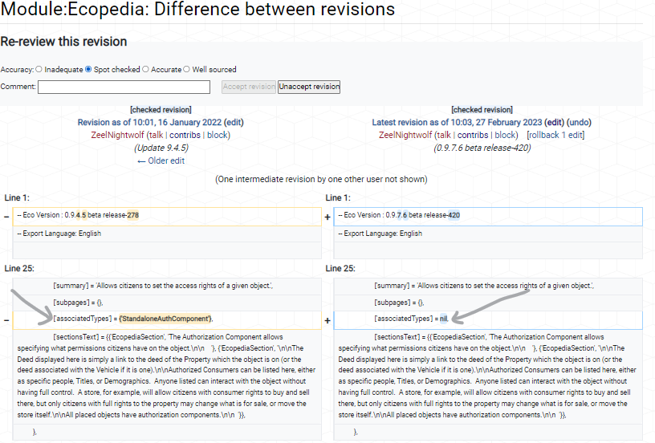This screenshot has width=655, height=443.
Task: Click the greyed Accept revision button
Action: click(x=249, y=87)
